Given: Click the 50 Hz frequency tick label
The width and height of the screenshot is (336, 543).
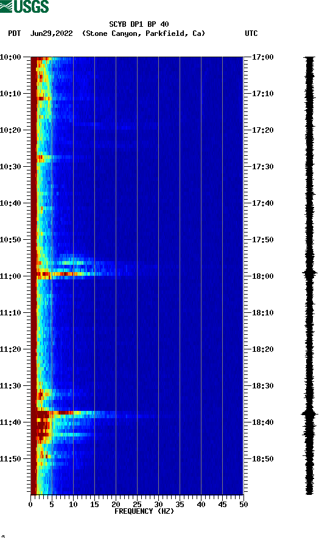Looking at the screenshot, I should (x=243, y=505).
